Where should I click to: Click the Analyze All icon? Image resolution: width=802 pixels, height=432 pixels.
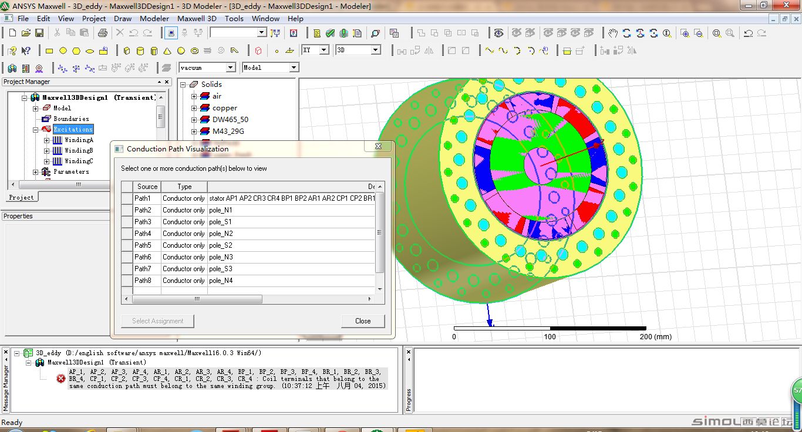pyautogui.click(x=343, y=33)
